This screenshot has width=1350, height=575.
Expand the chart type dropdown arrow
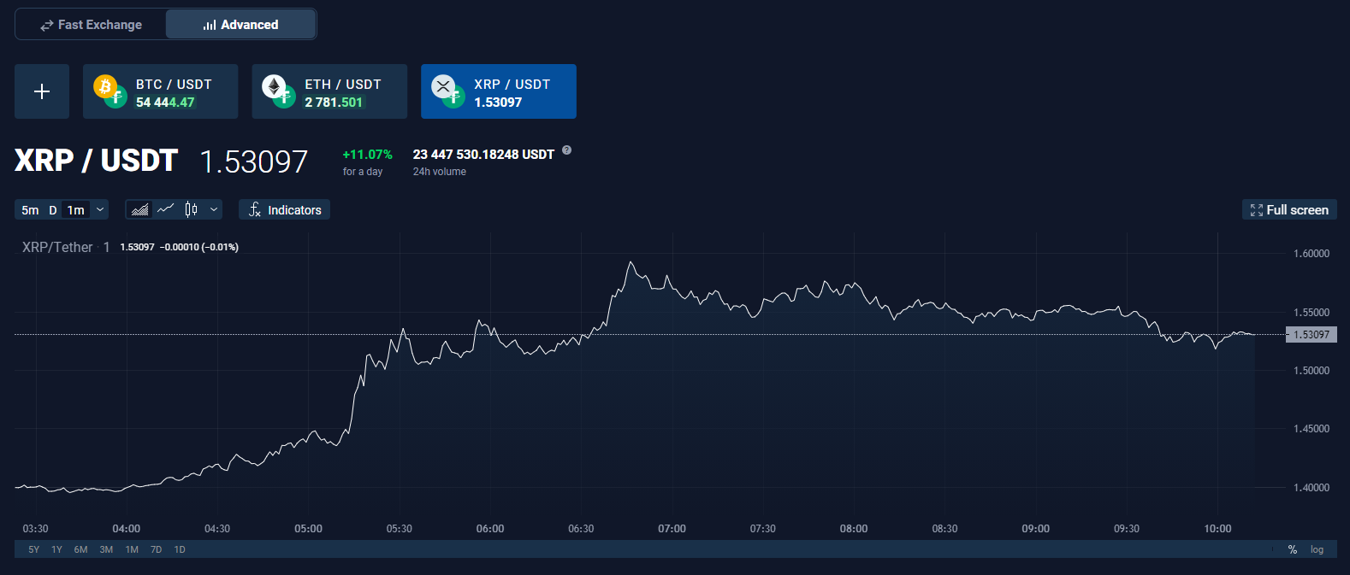coord(214,209)
